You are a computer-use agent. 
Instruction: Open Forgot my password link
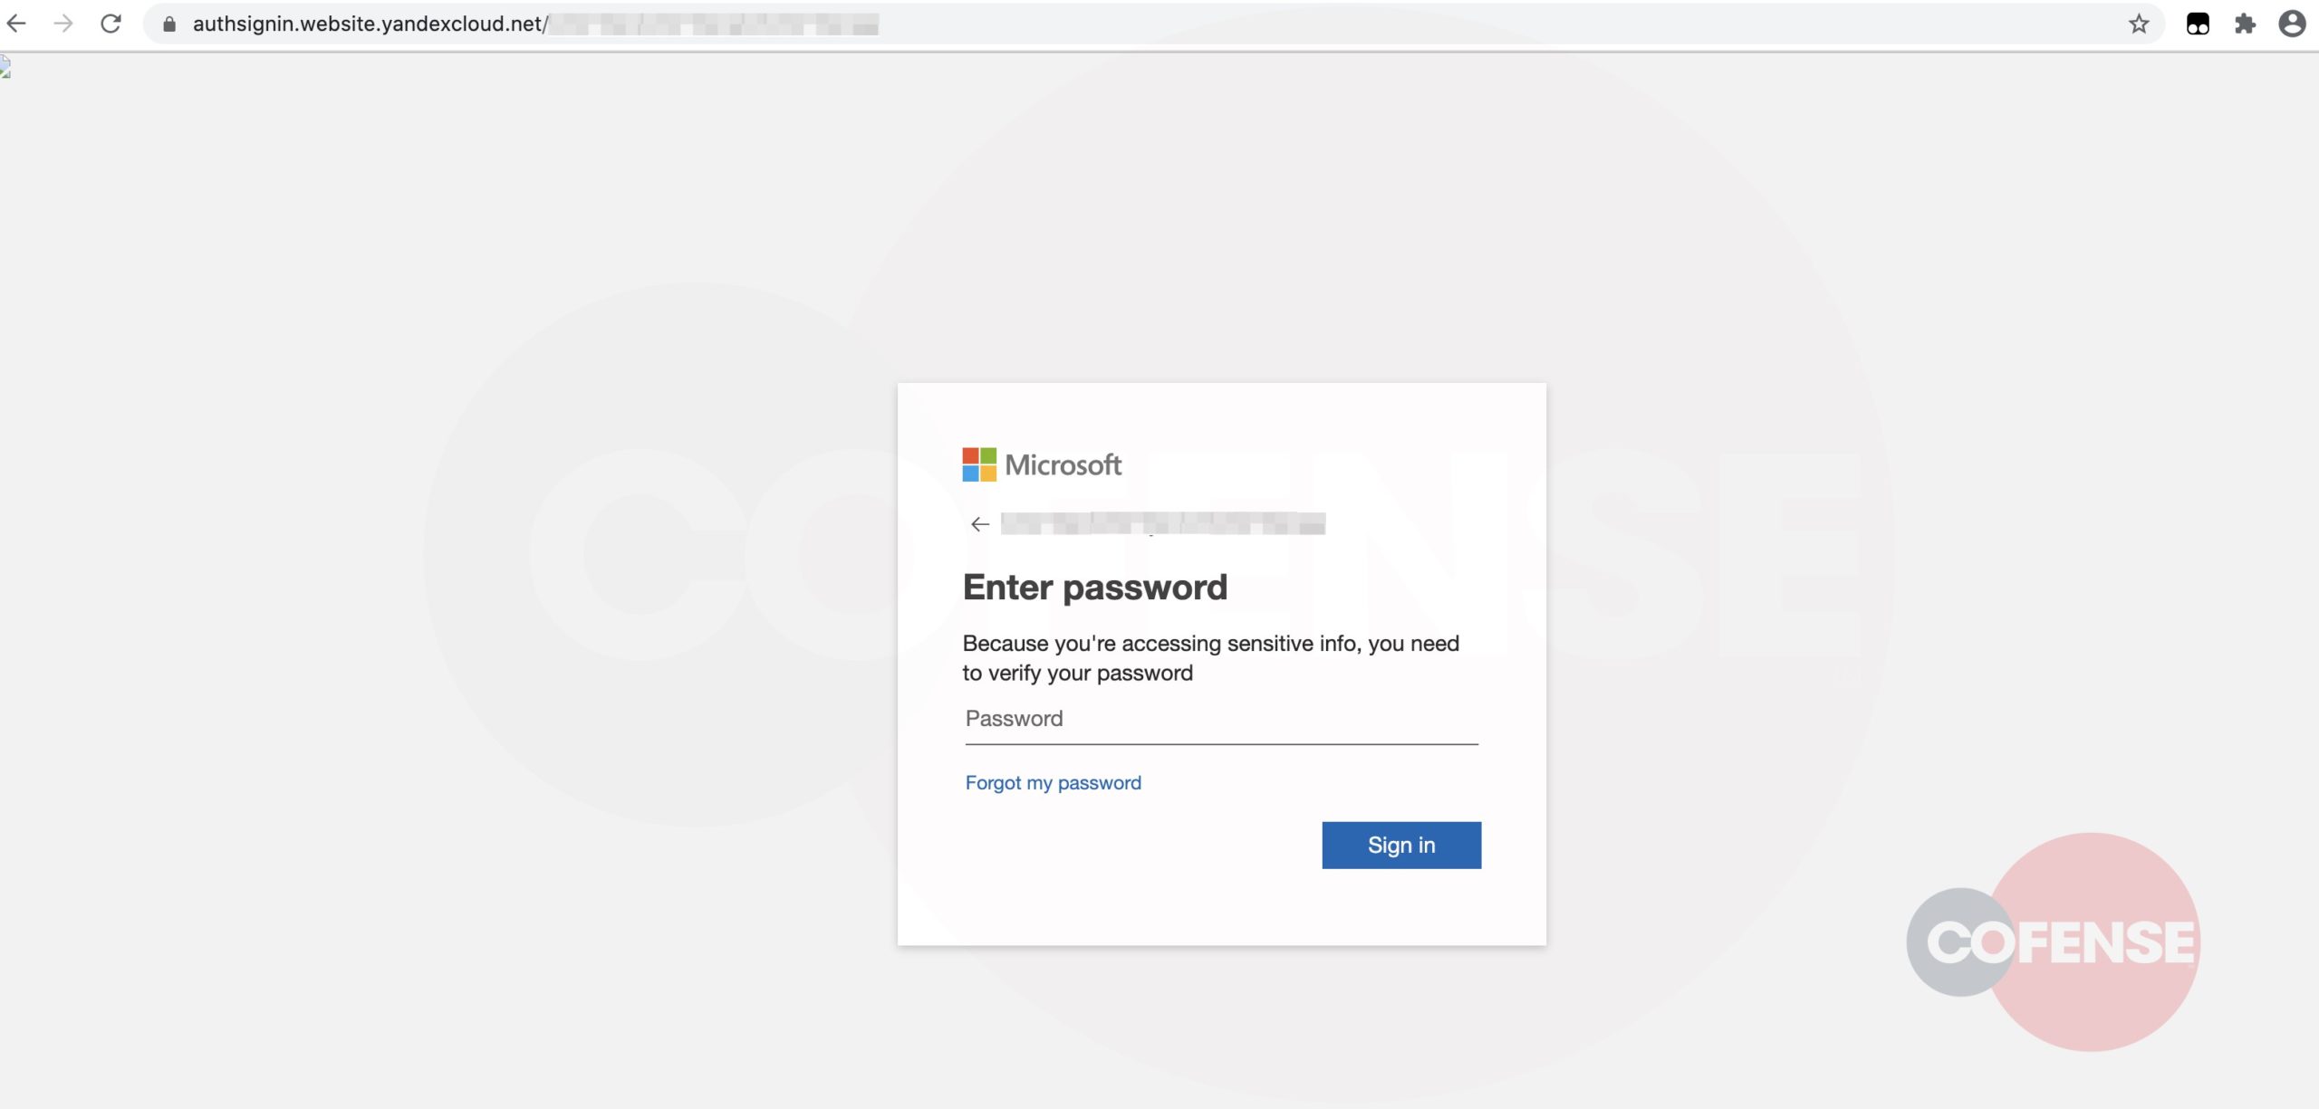tap(1053, 783)
